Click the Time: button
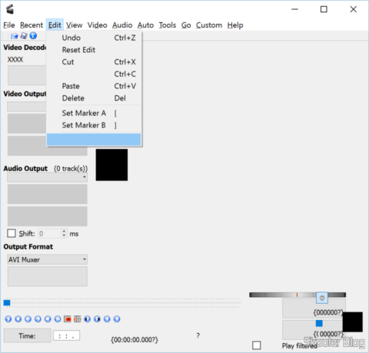369x353 pixels. (27, 335)
